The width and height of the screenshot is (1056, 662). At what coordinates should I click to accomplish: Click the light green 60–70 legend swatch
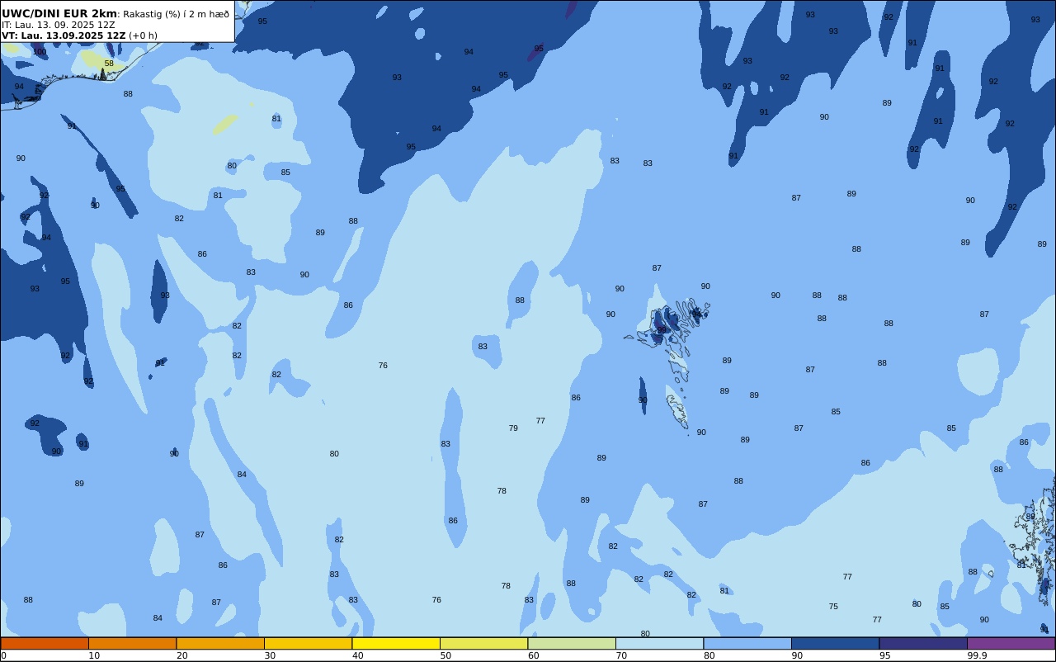[572, 643]
